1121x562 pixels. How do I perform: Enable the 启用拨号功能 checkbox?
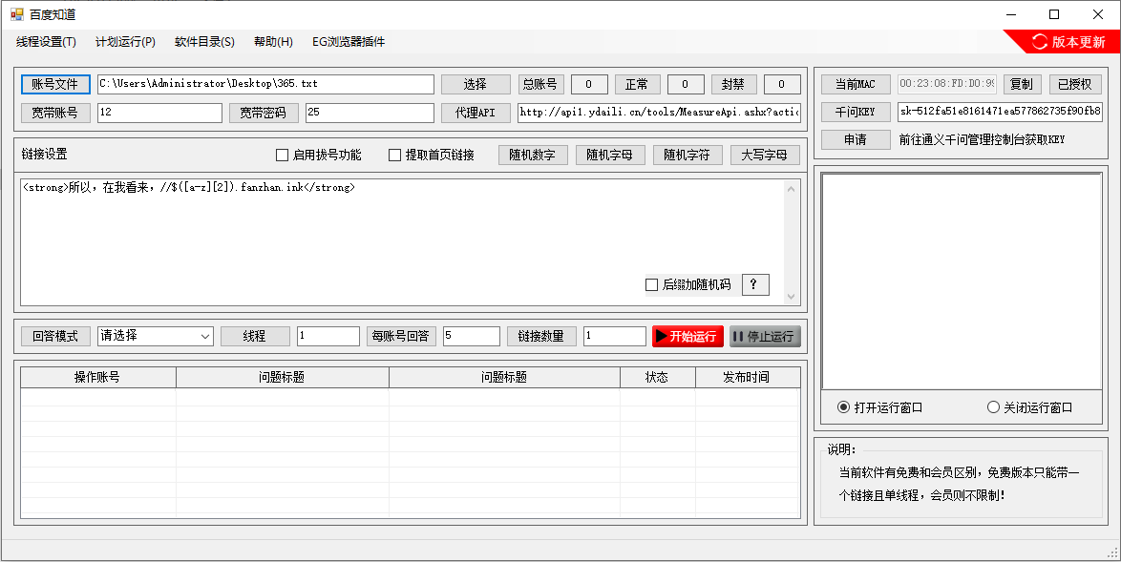(x=318, y=155)
